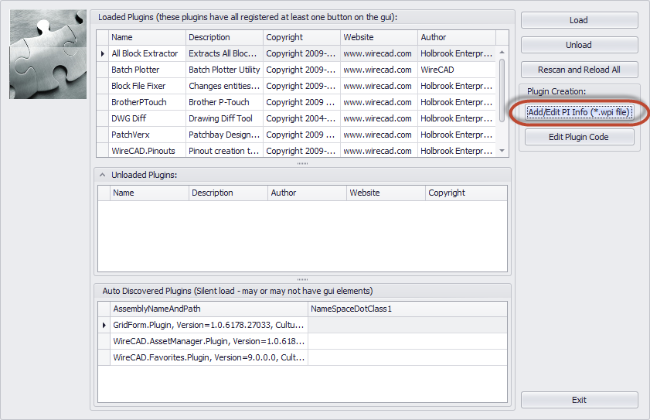Screen dimensions: 650x420
Task: Click scroll-down arrow in Loaded Plugins list
Action: coord(502,151)
